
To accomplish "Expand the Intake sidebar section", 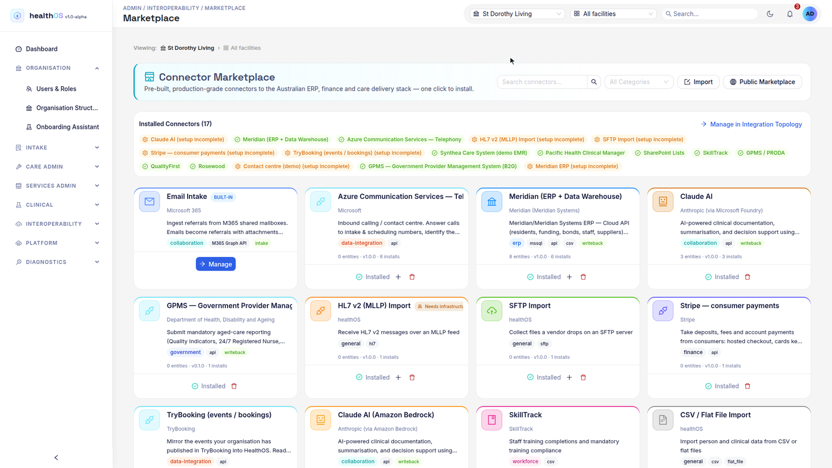I will 56,148.
